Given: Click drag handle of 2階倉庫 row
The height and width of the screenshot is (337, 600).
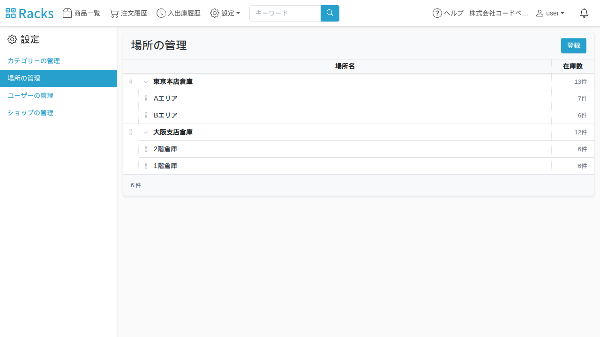Looking at the screenshot, I should 146,149.
